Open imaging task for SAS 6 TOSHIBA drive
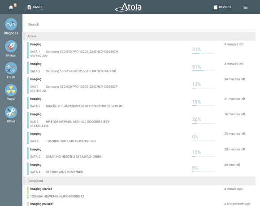Image resolution: width=260 pixels, height=206 pixels. (141, 137)
